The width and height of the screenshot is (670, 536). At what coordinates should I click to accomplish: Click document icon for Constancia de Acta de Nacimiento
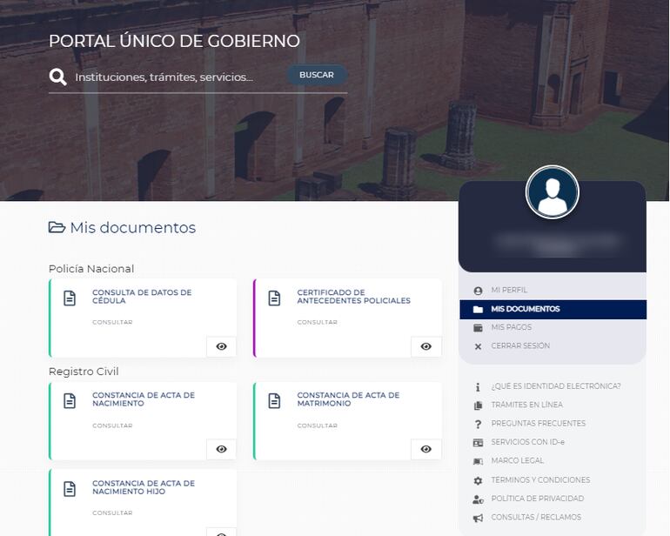70,401
